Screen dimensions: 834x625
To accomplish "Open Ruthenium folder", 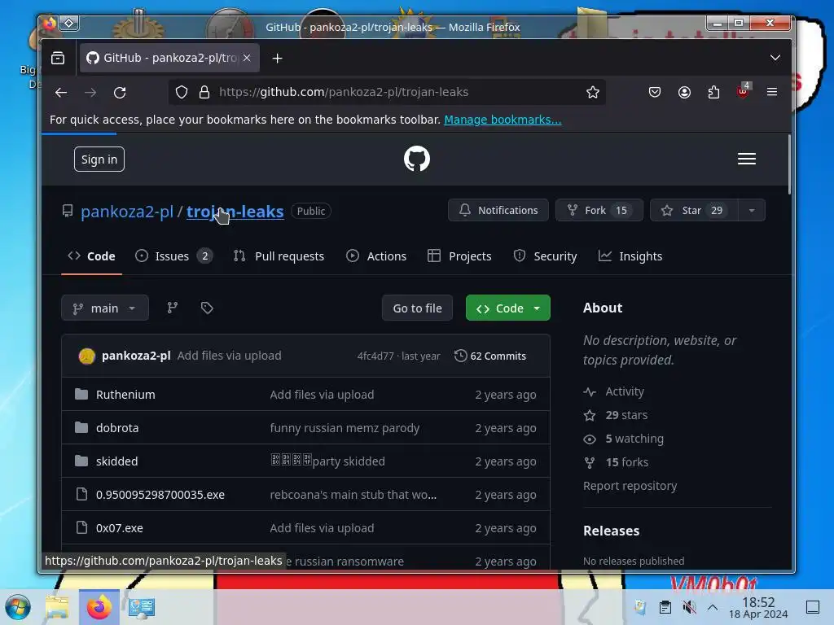I will pos(125,395).
